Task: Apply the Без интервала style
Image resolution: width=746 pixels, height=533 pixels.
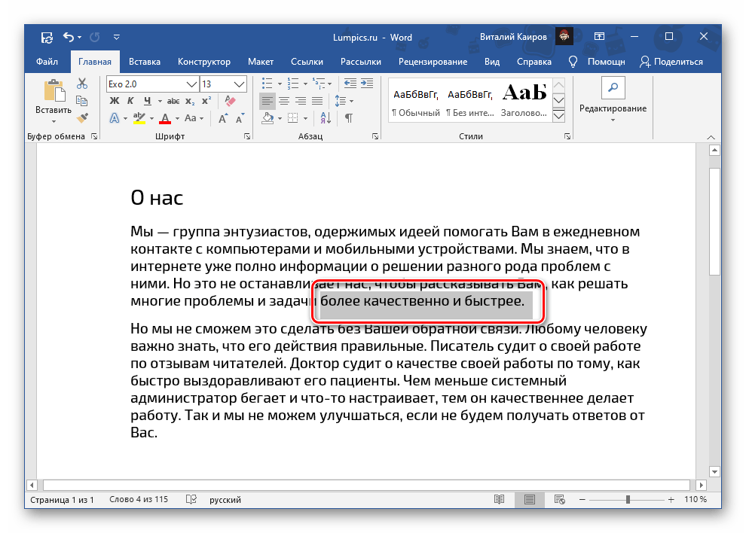Action: [470, 102]
